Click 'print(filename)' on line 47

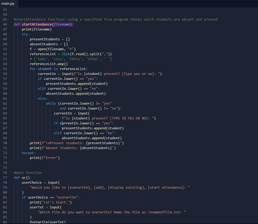37,29
